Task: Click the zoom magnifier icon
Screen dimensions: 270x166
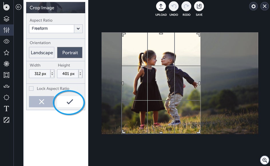Action: 265,160
